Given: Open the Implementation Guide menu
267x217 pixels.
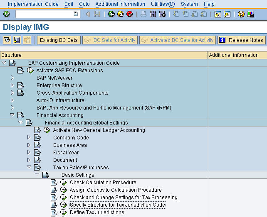Looking at the screenshot, I should 33,4.
